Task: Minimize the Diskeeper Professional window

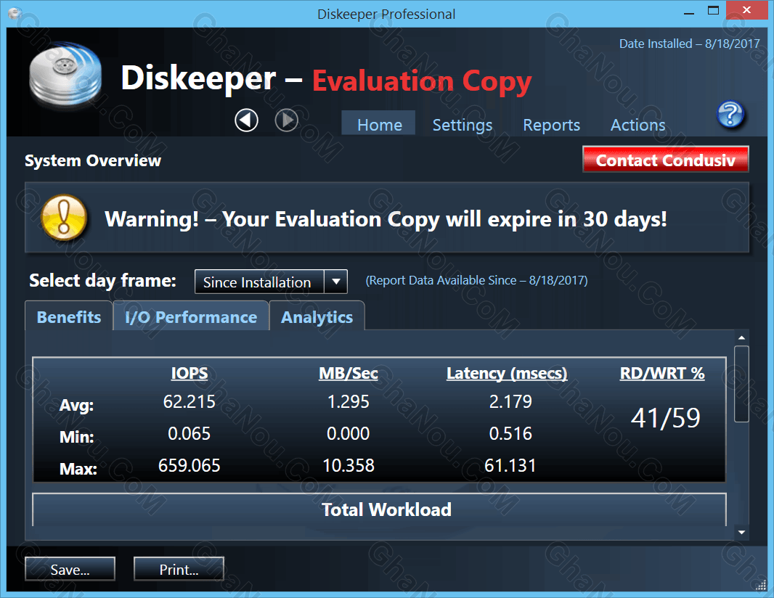Action: 689,13
